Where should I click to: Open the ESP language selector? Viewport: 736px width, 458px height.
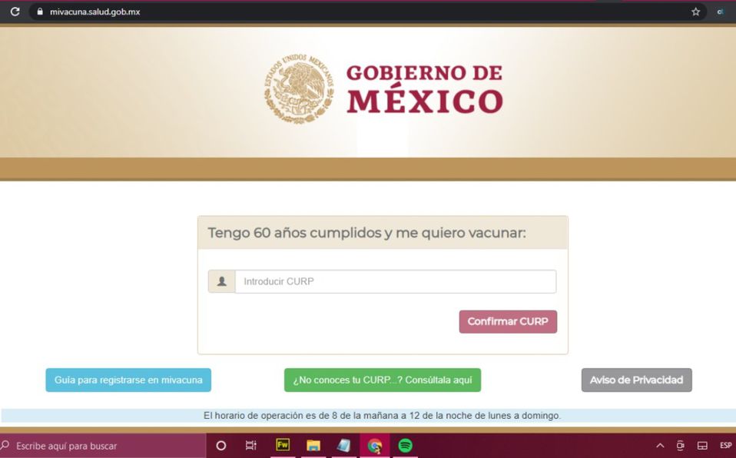[x=725, y=446]
